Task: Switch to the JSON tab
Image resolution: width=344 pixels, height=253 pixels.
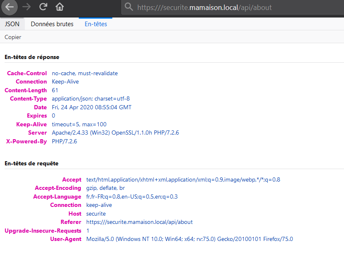Action: tap(12, 24)
